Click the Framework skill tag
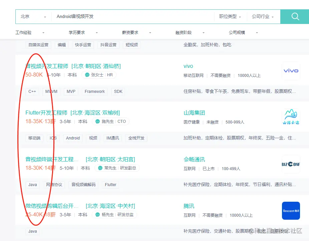 tap(94, 92)
